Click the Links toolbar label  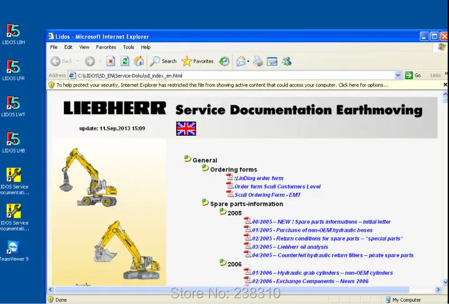point(436,76)
